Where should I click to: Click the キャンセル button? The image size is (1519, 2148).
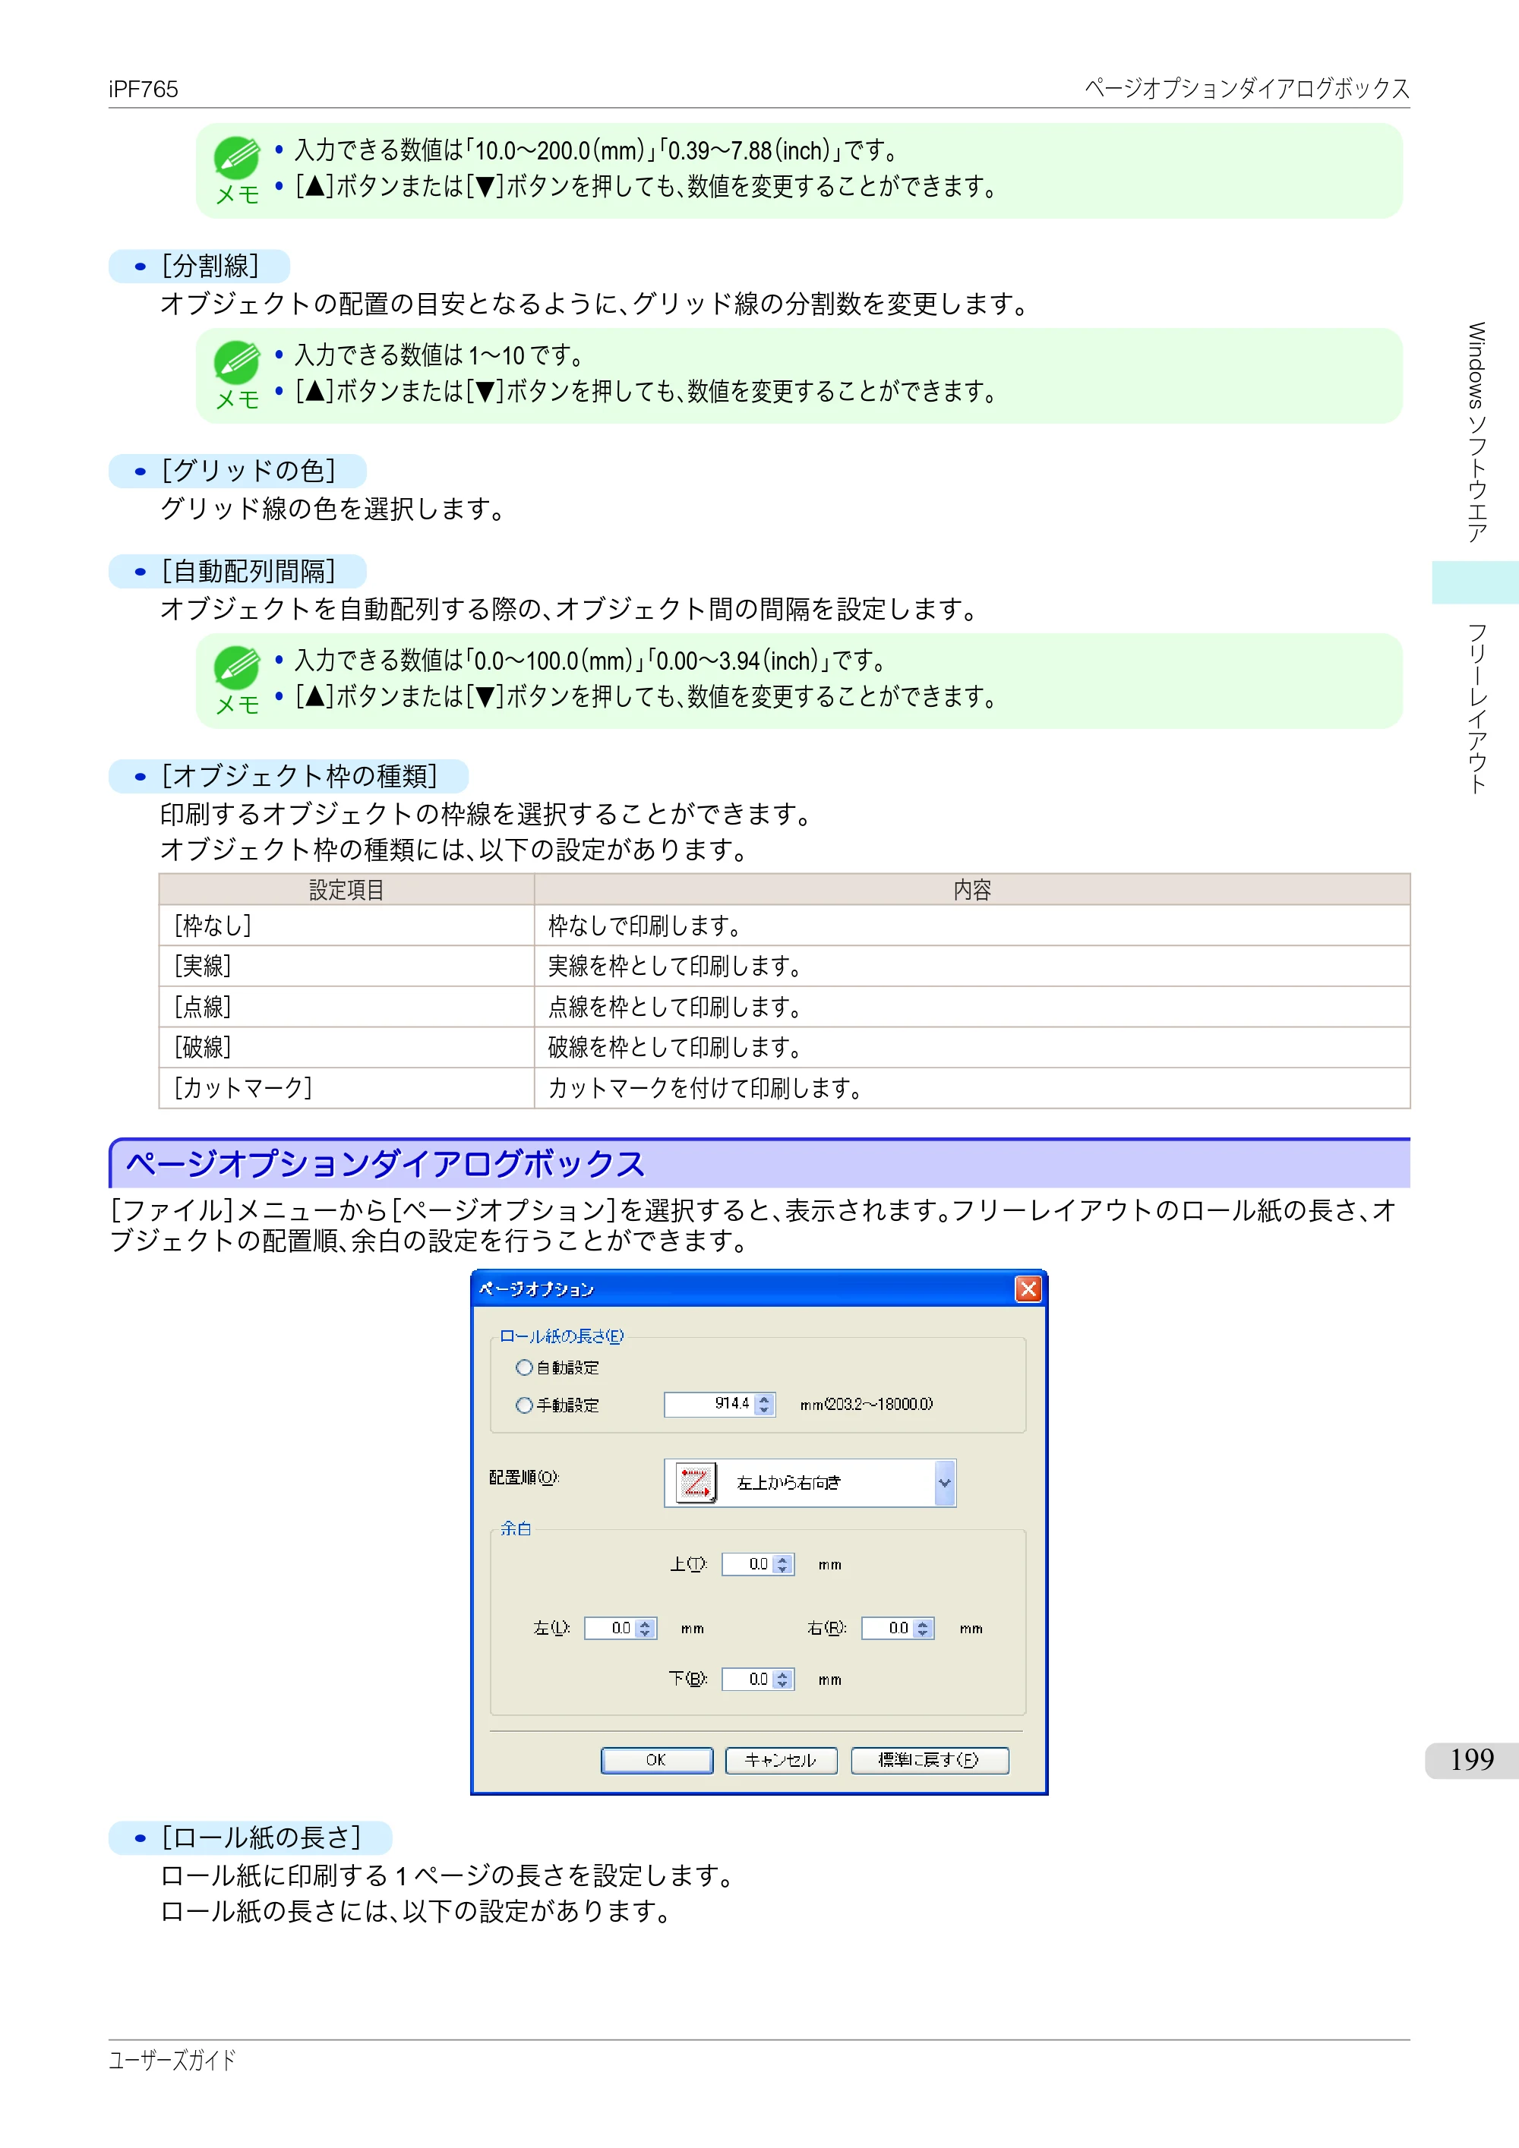(781, 1760)
